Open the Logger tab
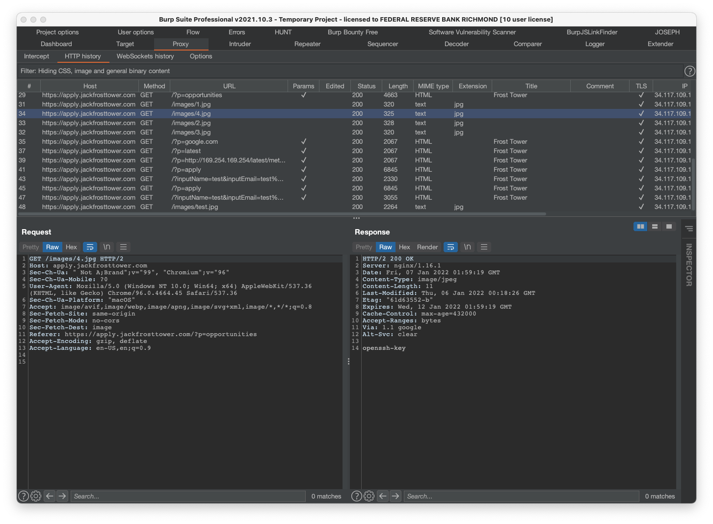This screenshot has width=713, height=524. tap(595, 44)
